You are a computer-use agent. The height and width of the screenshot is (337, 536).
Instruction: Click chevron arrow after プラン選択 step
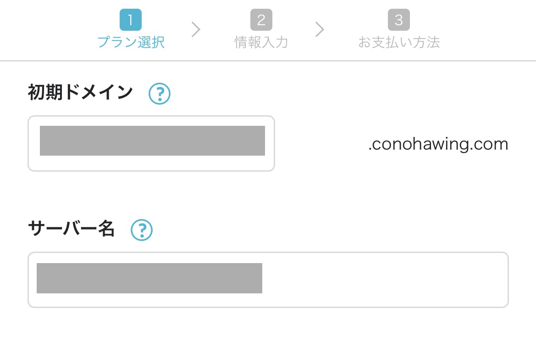[x=195, y=29]
